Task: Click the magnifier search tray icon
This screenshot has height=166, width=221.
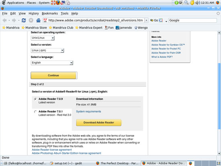Action: 186,2
